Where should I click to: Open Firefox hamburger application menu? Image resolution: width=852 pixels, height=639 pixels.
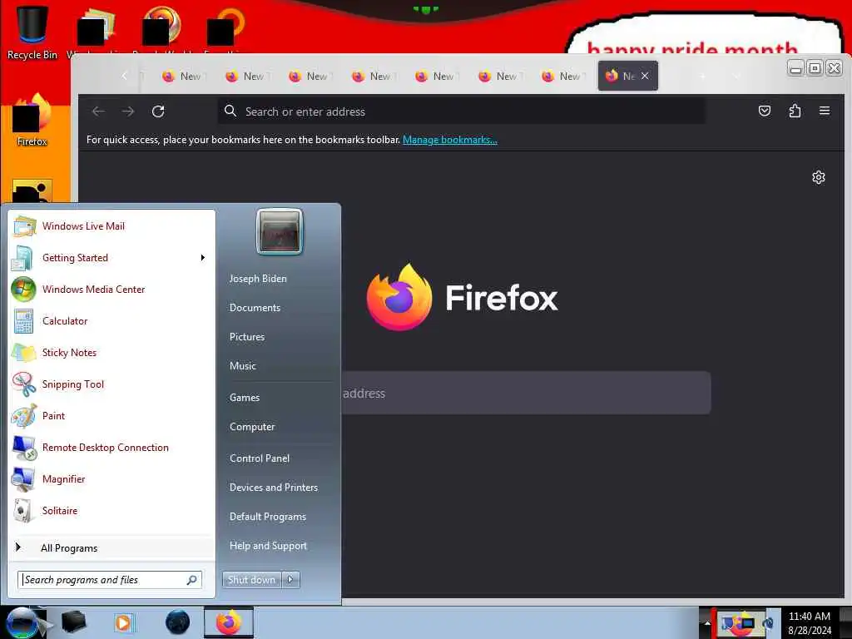pos(825,111)
